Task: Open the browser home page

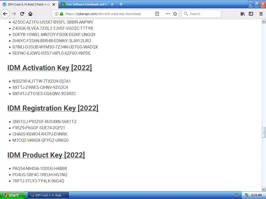Action: pos(30,14)
